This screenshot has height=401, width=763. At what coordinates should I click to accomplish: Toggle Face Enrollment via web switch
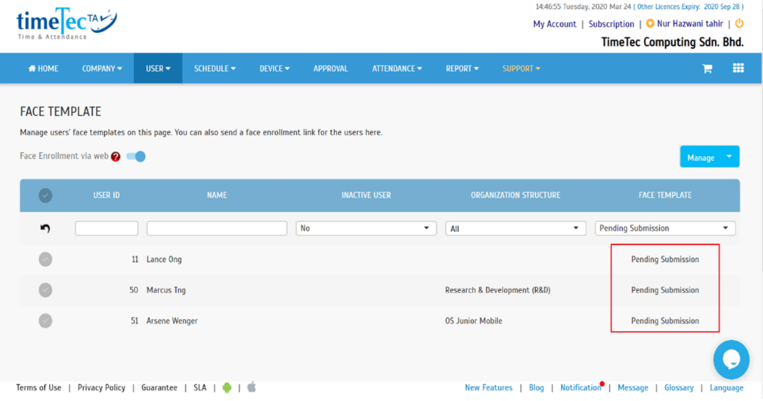[x=135, y=156]
